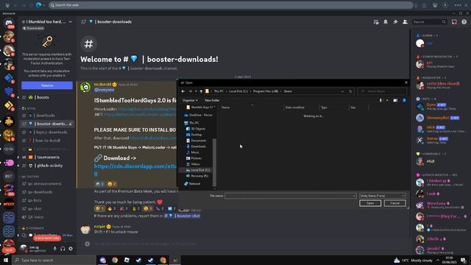The image size is (471, 265).
Task: Open Chrome from the taskbar
Action: click(115, 260)
